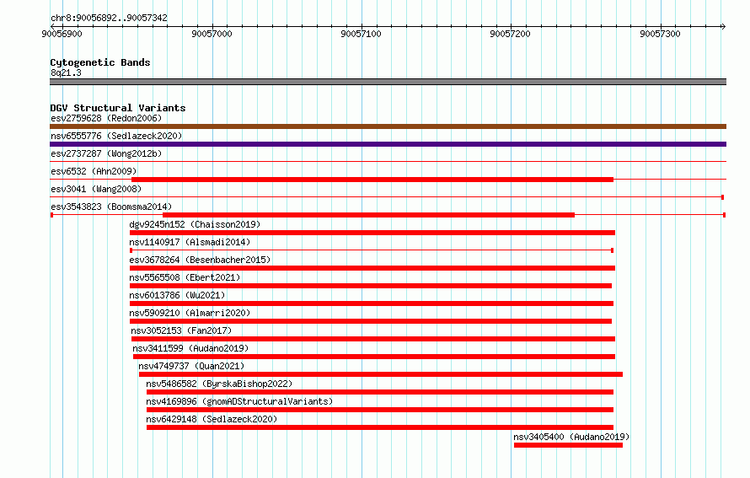This screenshot has width=750, height=478.
Task: Click the red bar under nsv5565508 (Ebert2021)
Action: pyautogui.click(x=371, y=286)
